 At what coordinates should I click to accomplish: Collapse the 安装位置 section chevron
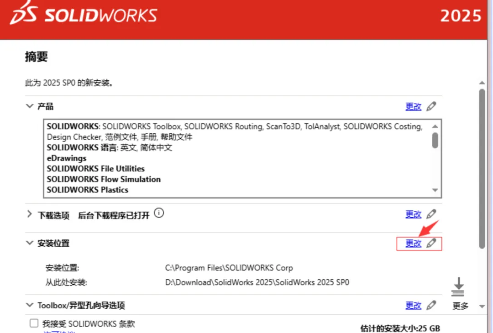click(30, 243)
